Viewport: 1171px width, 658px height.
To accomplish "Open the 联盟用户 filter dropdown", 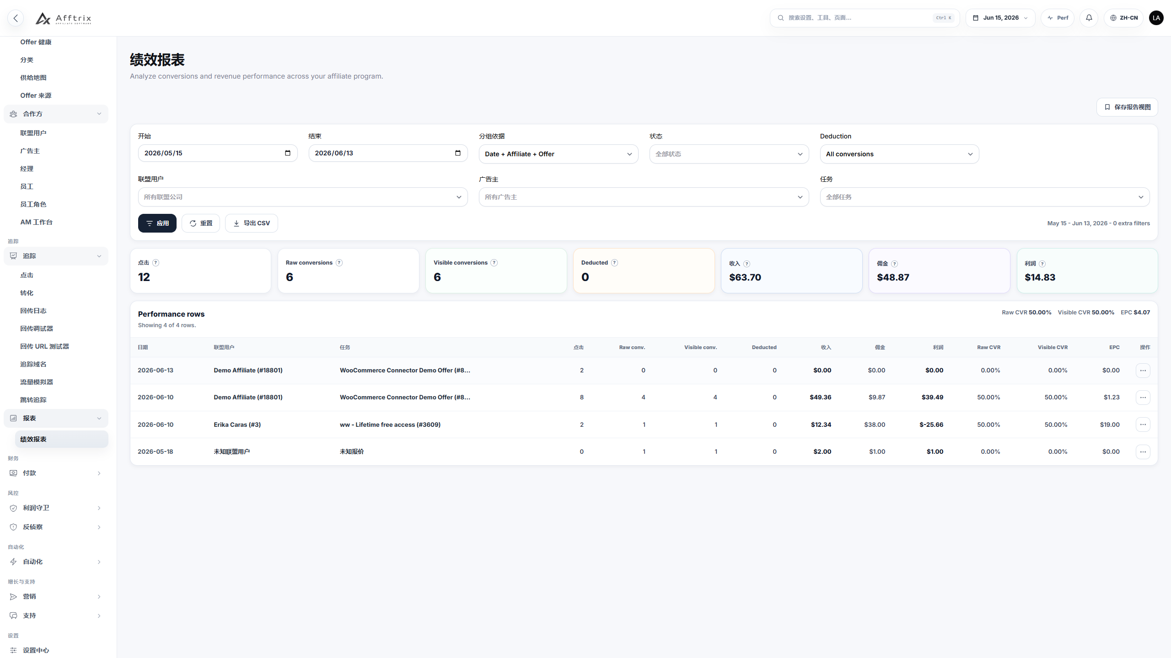I will point(303,197).
